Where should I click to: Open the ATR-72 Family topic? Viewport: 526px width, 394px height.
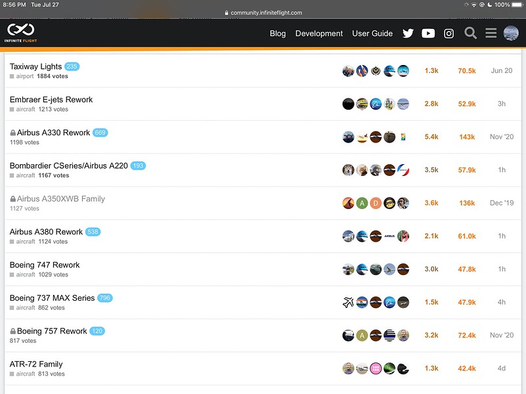click(36, 364)
